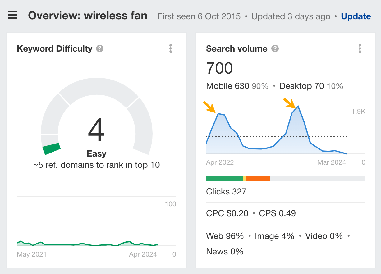
Task: Click the Clicks 327 label
Action: pos(226,191)
